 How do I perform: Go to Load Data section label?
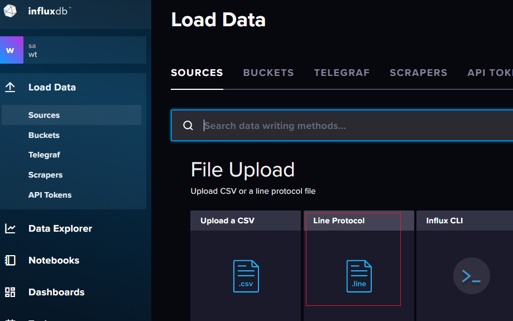[x=52, y=87]
